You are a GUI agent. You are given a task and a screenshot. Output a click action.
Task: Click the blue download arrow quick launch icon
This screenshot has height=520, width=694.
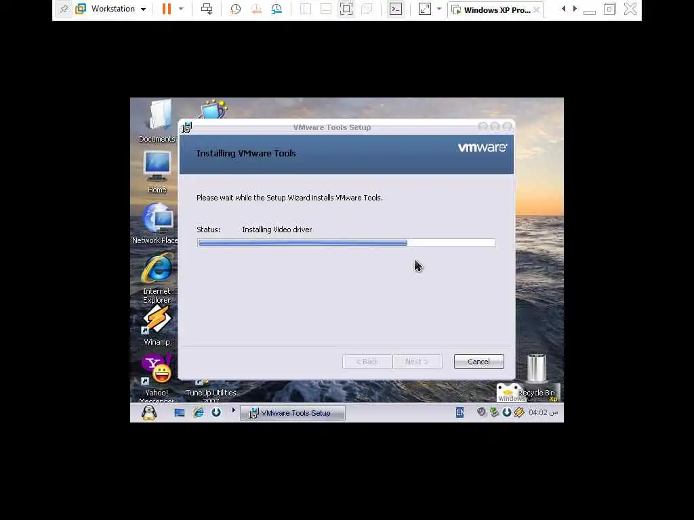tap(216, 412)
